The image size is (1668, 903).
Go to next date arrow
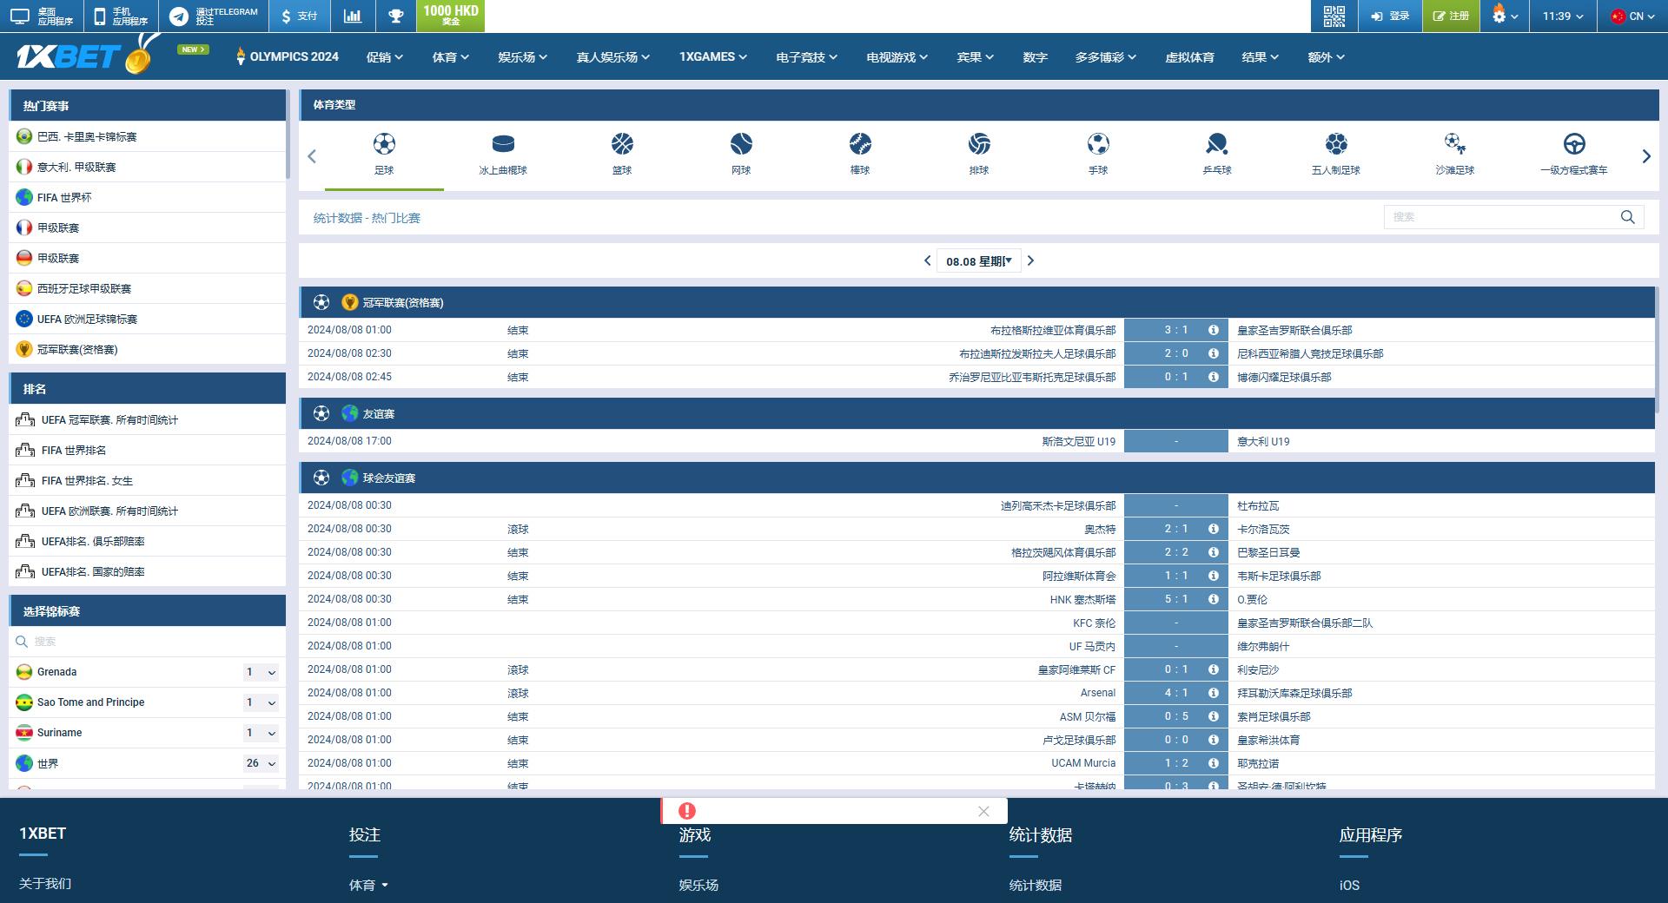pyautogui.click(x=1030, y=260)
